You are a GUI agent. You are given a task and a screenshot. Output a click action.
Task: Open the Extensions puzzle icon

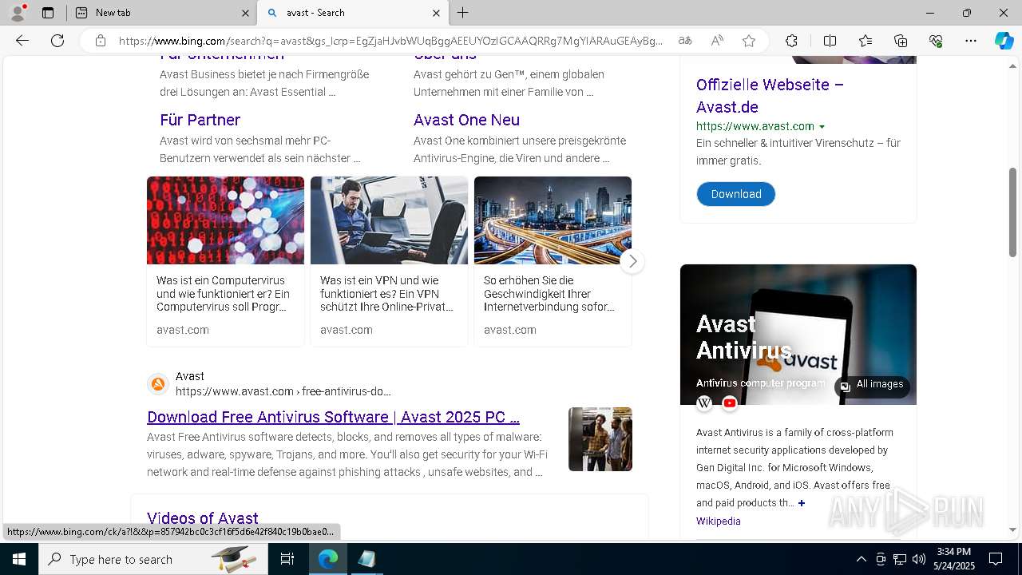click(791, 41)
